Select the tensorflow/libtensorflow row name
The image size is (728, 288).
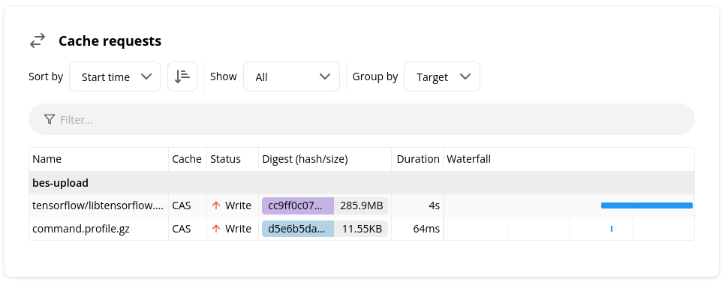click(98, 205)
